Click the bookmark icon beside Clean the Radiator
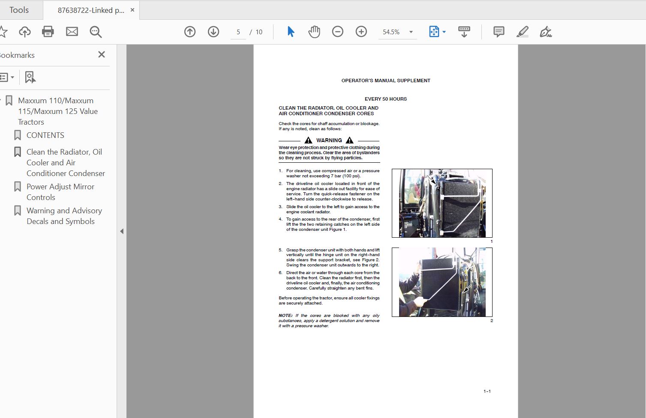 coord(18,152)
